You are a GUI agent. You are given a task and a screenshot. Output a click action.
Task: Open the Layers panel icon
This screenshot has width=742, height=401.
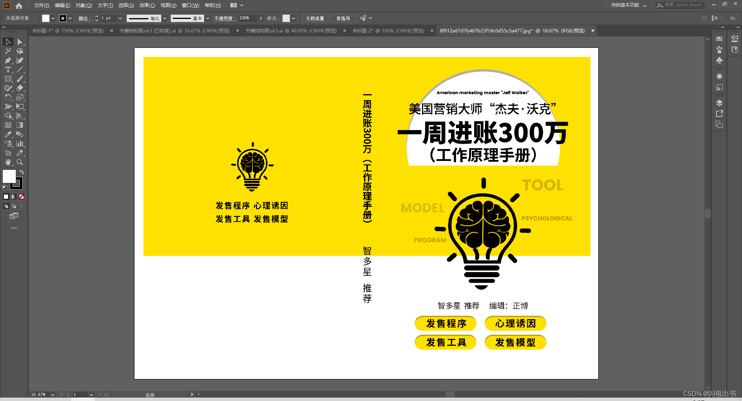click(719, 103)
